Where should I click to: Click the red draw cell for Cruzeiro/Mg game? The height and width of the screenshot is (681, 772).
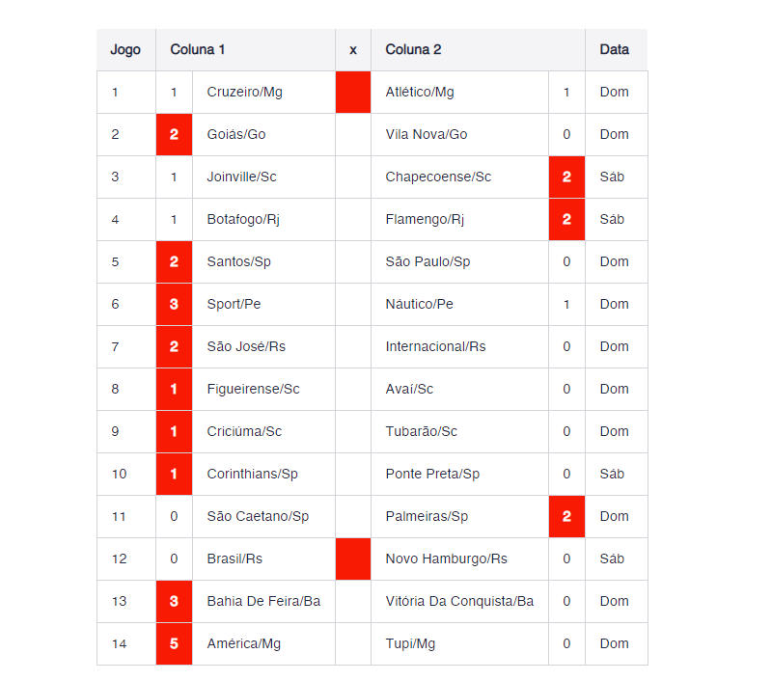point(353,92)
